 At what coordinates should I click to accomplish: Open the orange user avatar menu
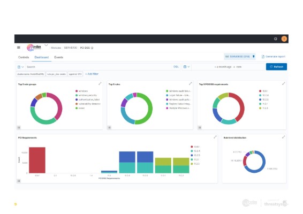pyautogui.click(x=284, y=39)
